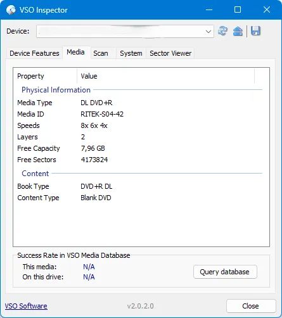Click the value 4173824
282x318 pixels.
(x=94, y=160)
